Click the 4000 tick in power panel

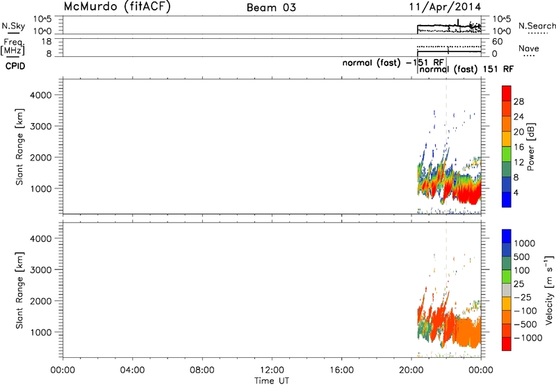point(41,95)
